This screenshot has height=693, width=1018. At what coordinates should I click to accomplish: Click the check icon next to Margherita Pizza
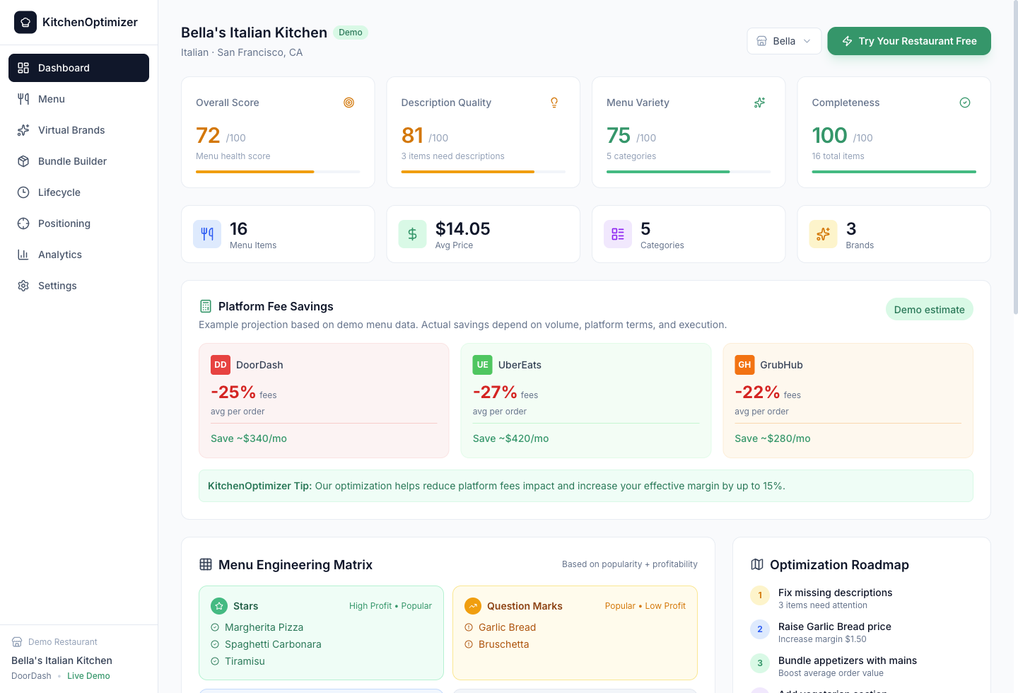point(215,627)
